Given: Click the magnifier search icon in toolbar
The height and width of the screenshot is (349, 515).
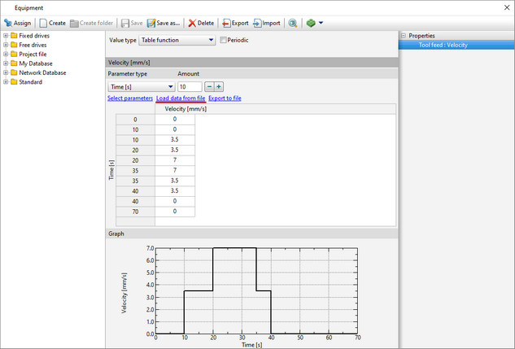Looking at the screenshot, I should [x=292, y=23].
